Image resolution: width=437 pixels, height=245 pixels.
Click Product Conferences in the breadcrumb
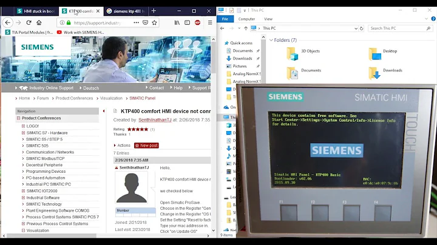click(x=74, y=98)
